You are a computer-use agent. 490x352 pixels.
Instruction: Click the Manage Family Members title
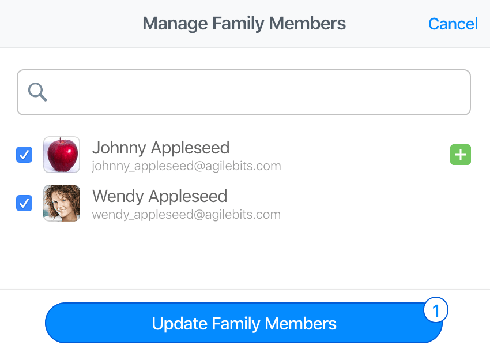(x=244, y=24)
